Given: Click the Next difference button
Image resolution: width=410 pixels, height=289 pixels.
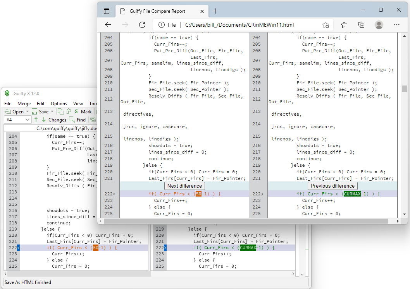Looking at the screenshot, I should coord(185,186).
